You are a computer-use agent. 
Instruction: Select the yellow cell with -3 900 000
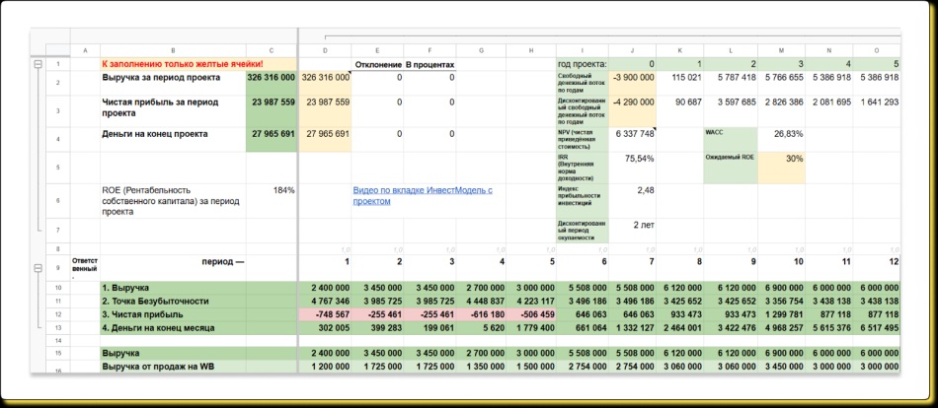[632, 77]
